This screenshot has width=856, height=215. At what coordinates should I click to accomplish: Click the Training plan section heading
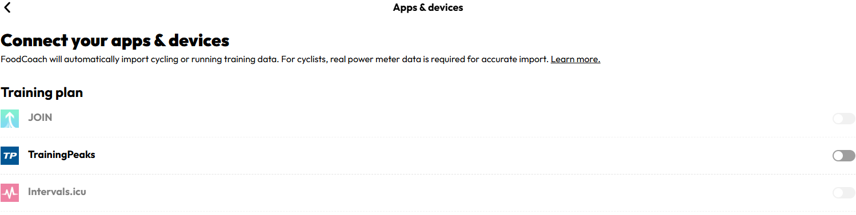point(42,92)
